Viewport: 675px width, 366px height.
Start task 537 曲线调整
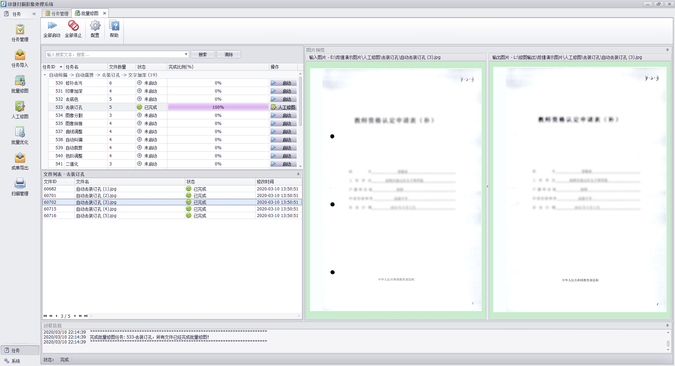tap(283, 132)
